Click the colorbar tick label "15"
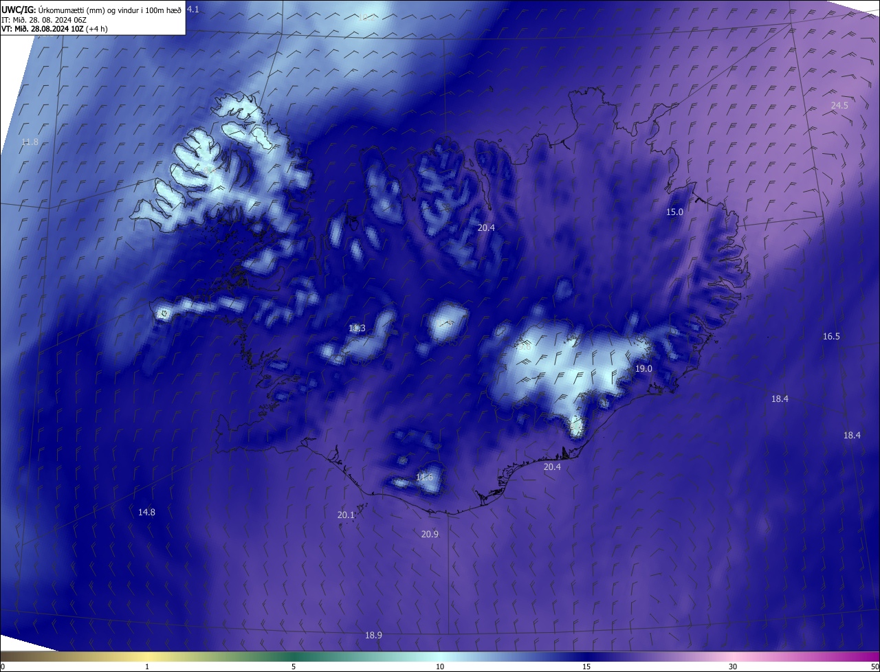This screenshot has width=880, height=672. pos(586,667)
